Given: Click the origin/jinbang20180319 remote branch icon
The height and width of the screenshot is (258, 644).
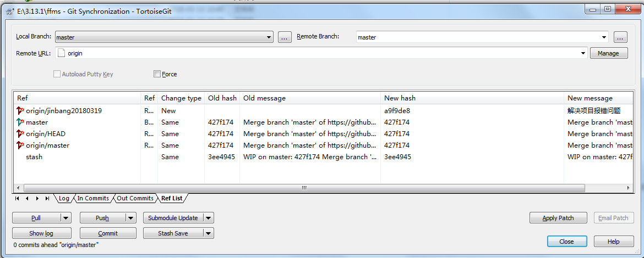Looking at the screenshot, I should (20, 110).
